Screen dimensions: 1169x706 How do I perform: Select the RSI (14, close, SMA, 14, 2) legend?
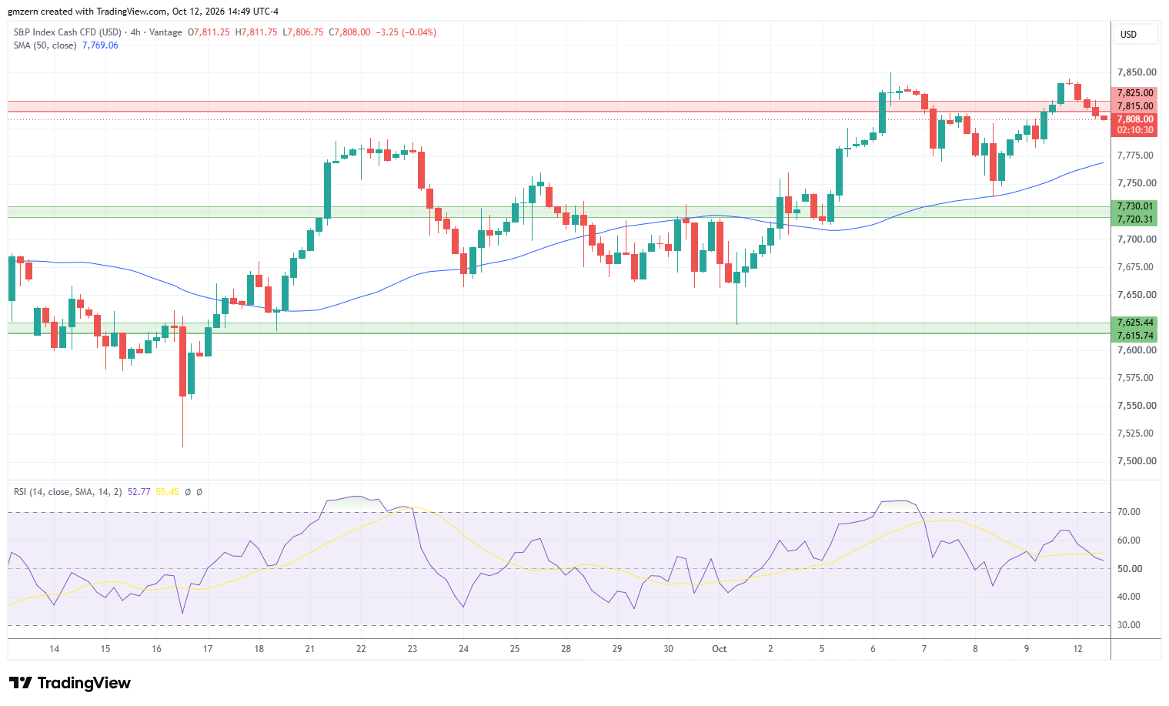pyautogui.click(x=68, y=492)
